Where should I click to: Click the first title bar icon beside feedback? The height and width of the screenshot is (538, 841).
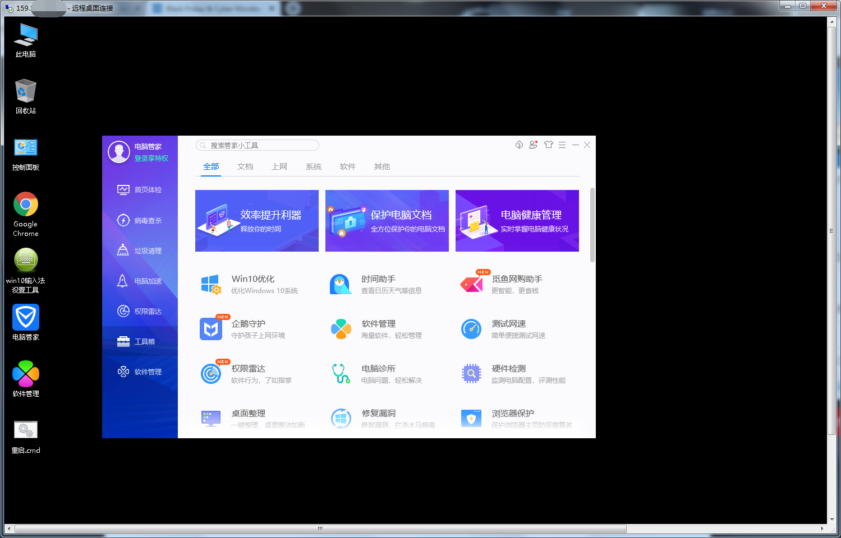coord(519,145)
